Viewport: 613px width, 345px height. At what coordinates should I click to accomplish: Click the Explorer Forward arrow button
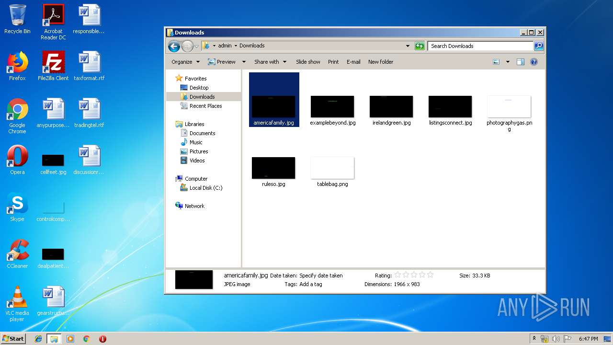(x=187, y=46)
